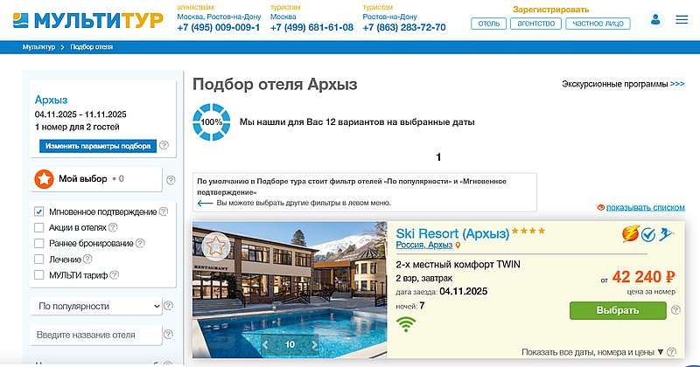This screenshot has height=367, width=700.
Task: Open help icon for Лечение
Action: (87, 259)
